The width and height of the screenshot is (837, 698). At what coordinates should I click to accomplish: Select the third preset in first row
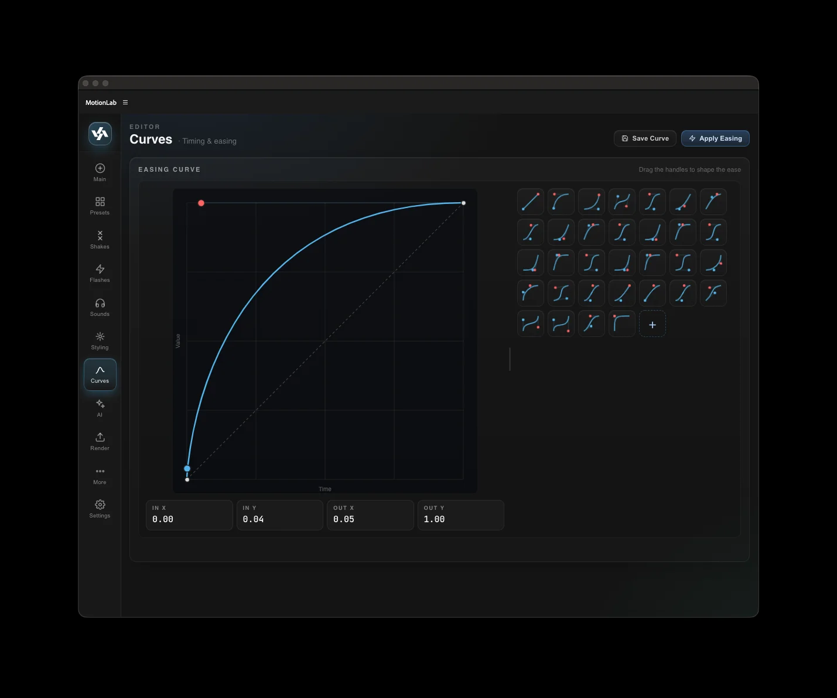tap(592, 202)
